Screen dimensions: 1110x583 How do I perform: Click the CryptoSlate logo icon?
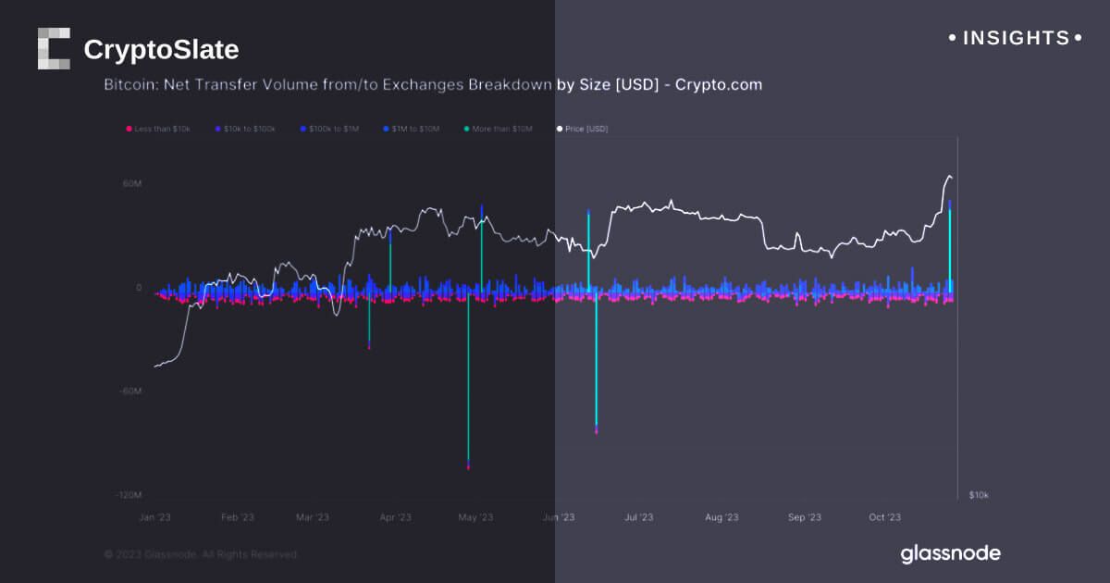click(54, 49)
